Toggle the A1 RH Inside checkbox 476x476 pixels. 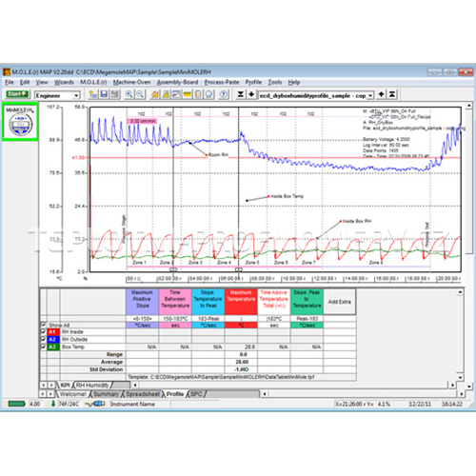pyautogui.click(x=44, y=332)
